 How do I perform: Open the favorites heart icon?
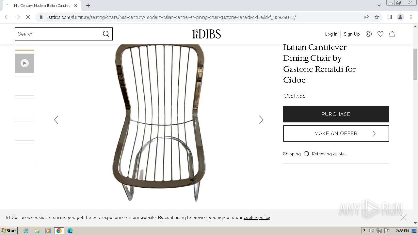coord(380,34)
